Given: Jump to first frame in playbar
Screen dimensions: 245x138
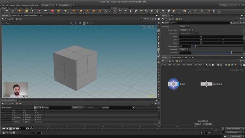Looking at the screenshot, I should pos(3,129).
